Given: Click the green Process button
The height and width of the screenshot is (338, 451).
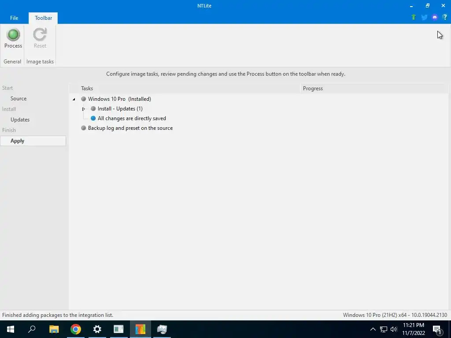Looking at the screenshot, I should (x=13, y=38).
